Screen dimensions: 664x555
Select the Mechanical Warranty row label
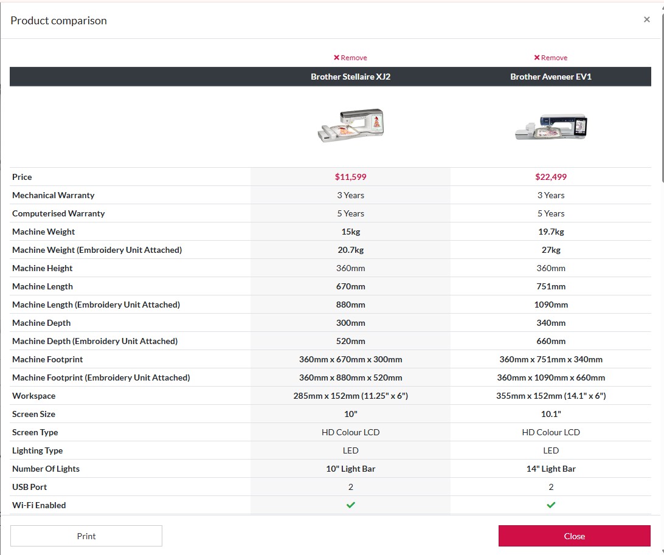(x=54, y=195)
